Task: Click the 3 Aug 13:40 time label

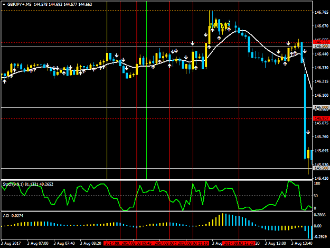Action: 302,243
